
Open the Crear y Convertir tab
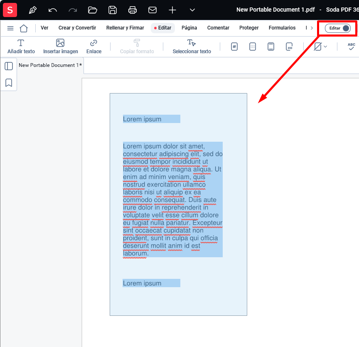pos(77,28)
